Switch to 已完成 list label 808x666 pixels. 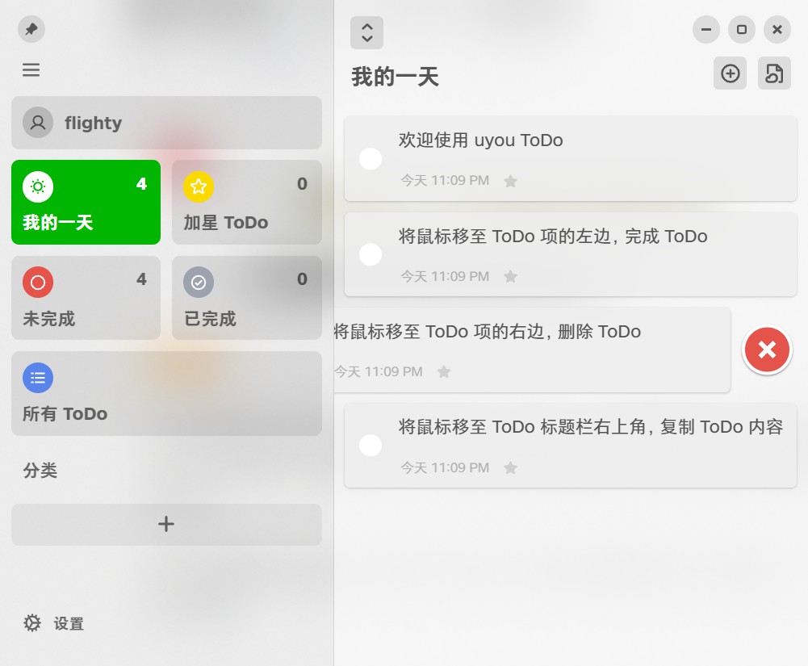(210, 319)
